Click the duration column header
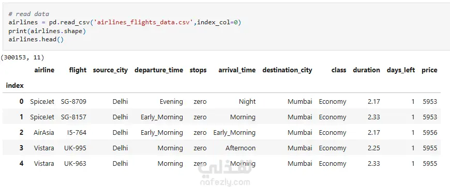The image size is (450, 187). pyautogui.click(x=367, y=70)
